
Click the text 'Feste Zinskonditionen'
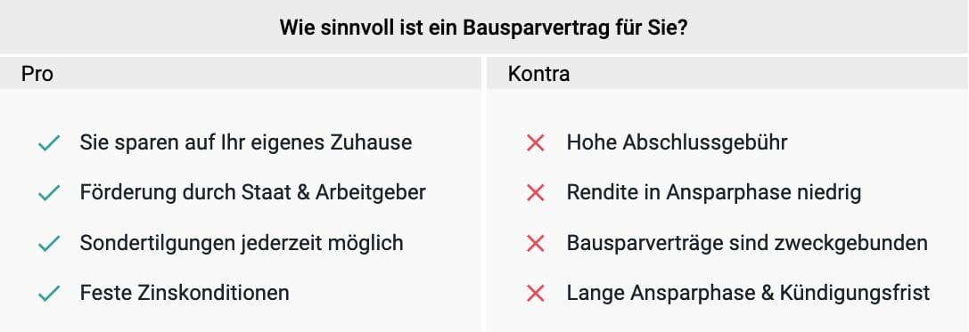coord(185,293)
